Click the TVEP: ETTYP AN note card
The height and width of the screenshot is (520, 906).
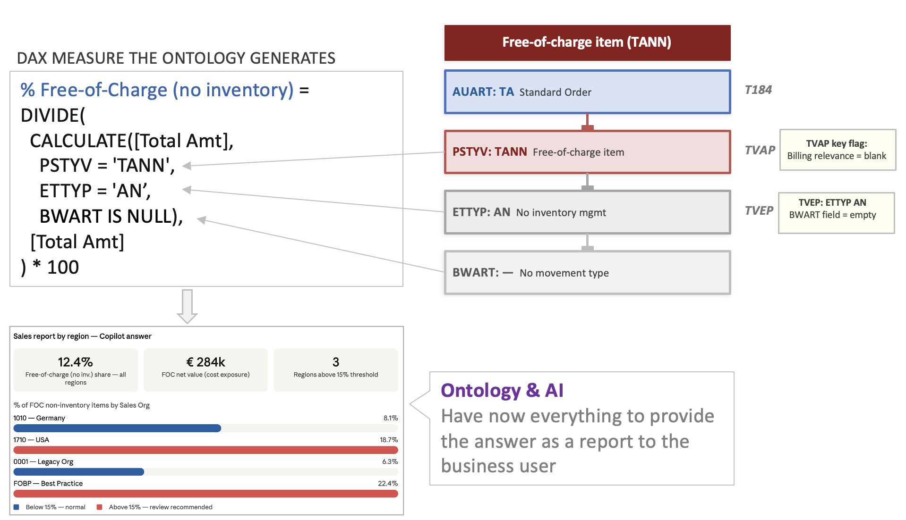click(836, 212)
